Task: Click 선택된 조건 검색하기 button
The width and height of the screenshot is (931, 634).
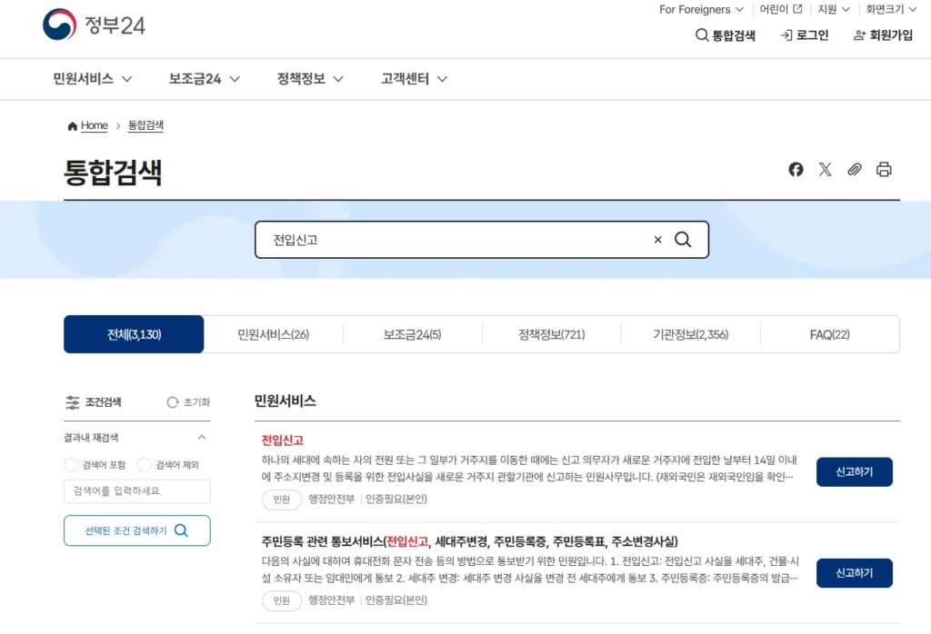Action: [x=137, y=530]
